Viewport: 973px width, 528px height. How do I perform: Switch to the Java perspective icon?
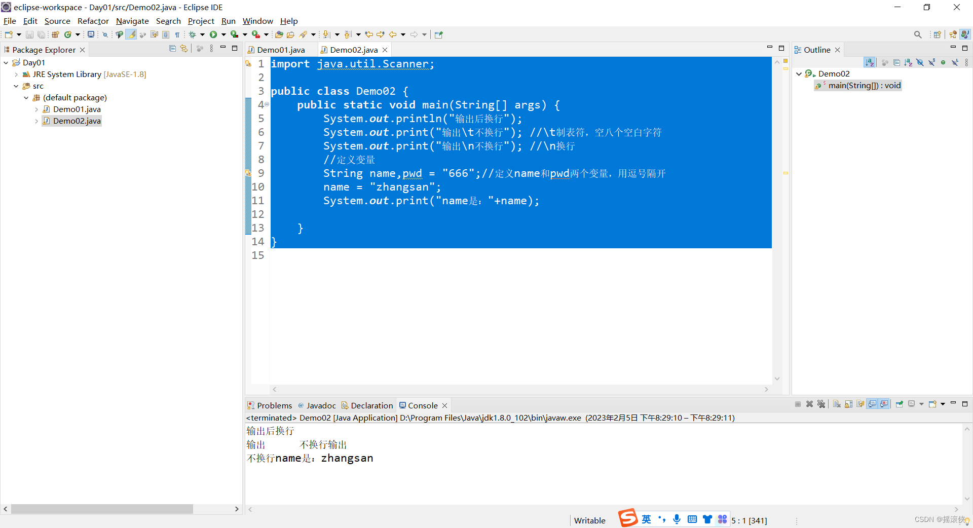965,34
